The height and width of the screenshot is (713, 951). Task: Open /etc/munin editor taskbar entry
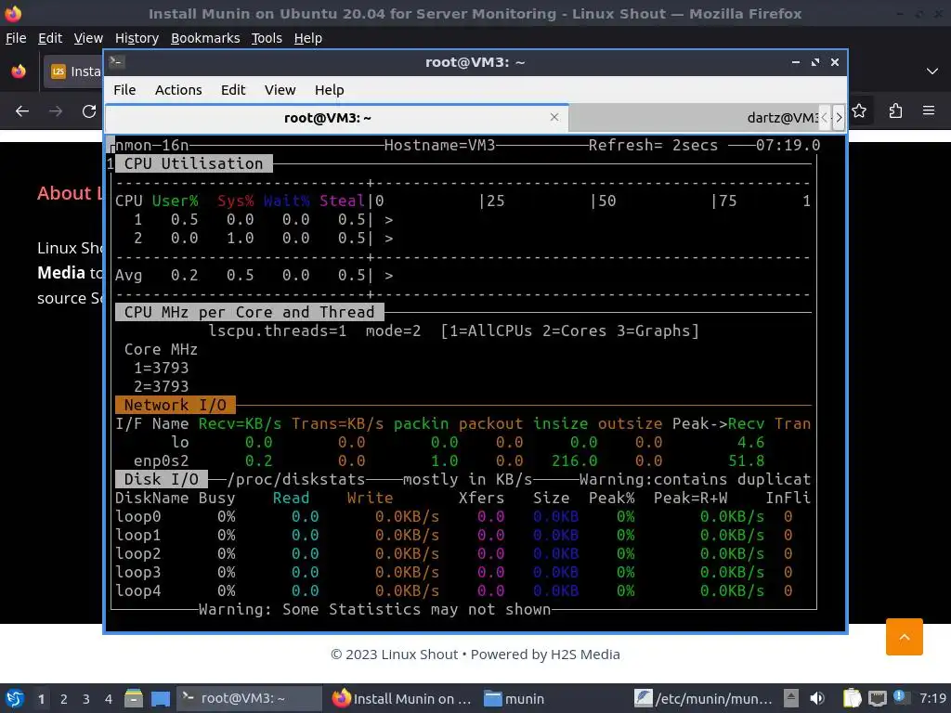(704, 698)
